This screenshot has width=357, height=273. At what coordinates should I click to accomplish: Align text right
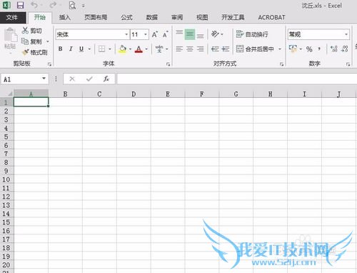pyautogui.click(x=201, y=49)
